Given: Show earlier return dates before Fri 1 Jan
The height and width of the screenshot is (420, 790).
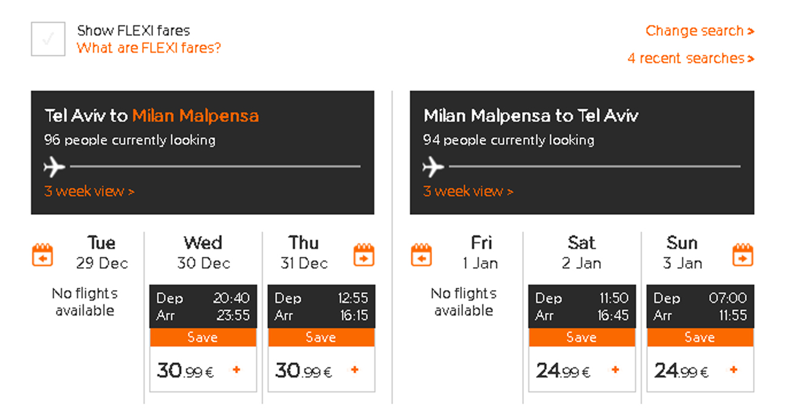Looking at the screenshot, I should coord(421,255).
